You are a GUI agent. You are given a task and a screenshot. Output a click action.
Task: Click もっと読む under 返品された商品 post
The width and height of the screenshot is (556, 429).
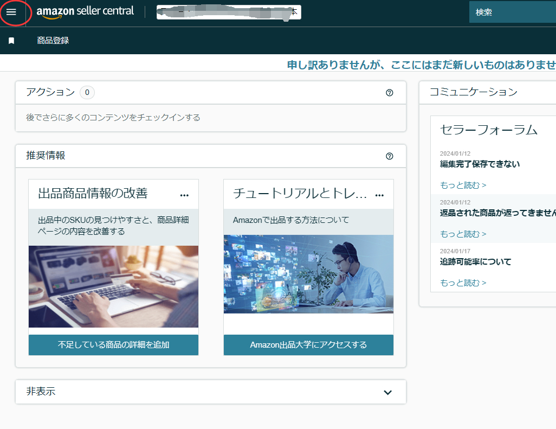click(x=463, y=234)
